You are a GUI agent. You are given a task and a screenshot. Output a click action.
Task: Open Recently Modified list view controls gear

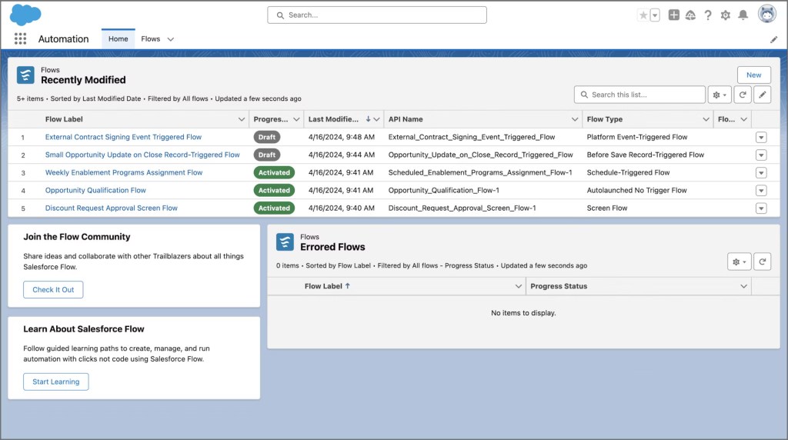(x=720, y=95)
